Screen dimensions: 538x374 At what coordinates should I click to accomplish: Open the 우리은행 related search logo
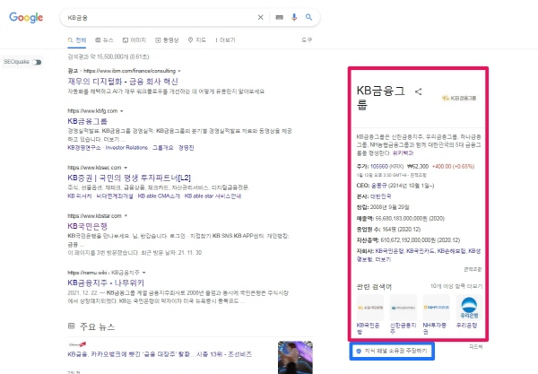pos(469,308)
